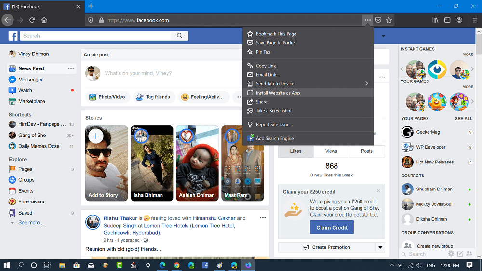The height and width of the screenshot is (271, 482).
Task: Open Ashish Dhiman story thumbnail
Action: click(197, 163)
